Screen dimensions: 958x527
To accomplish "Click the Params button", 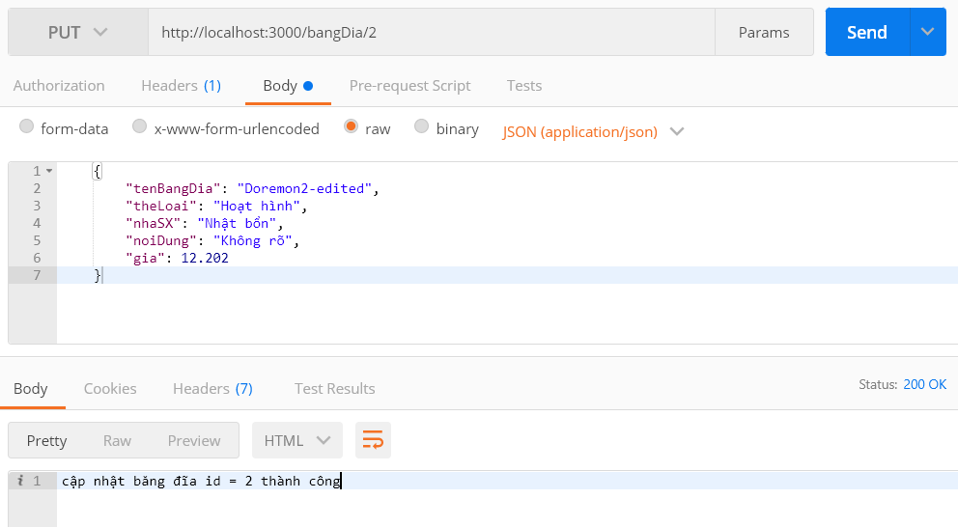I will (763, 33).
